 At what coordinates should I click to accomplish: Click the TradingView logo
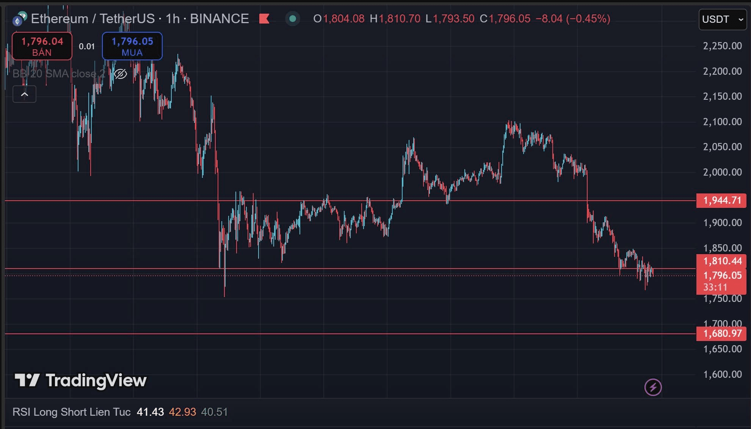pyautogui.click(x=80, y=380)
